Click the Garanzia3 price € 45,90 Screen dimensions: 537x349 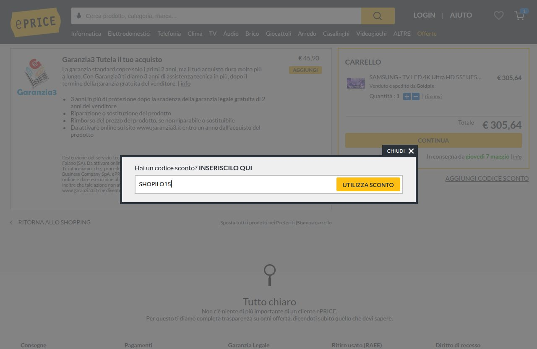tap(309, 58)
